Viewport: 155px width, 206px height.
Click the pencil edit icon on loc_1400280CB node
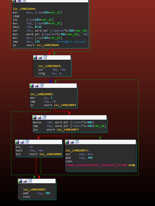click(x=40, y=58)
